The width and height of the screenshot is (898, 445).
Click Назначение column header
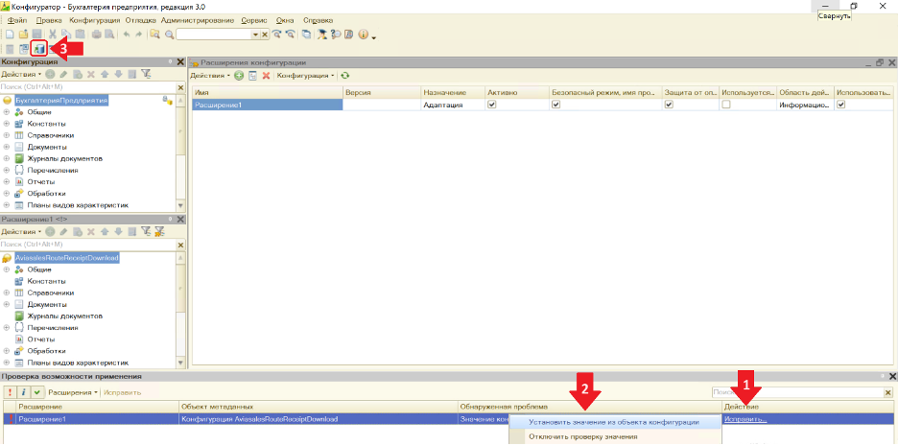453,92
